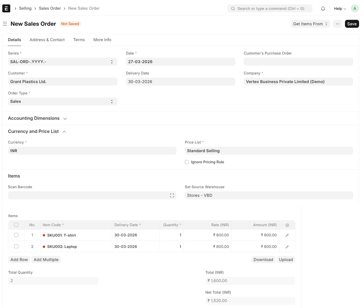Screen dimensions: 364x308
Task: Enable Ignore Pricing Rule checkbox
Action: tap(187, 162)
